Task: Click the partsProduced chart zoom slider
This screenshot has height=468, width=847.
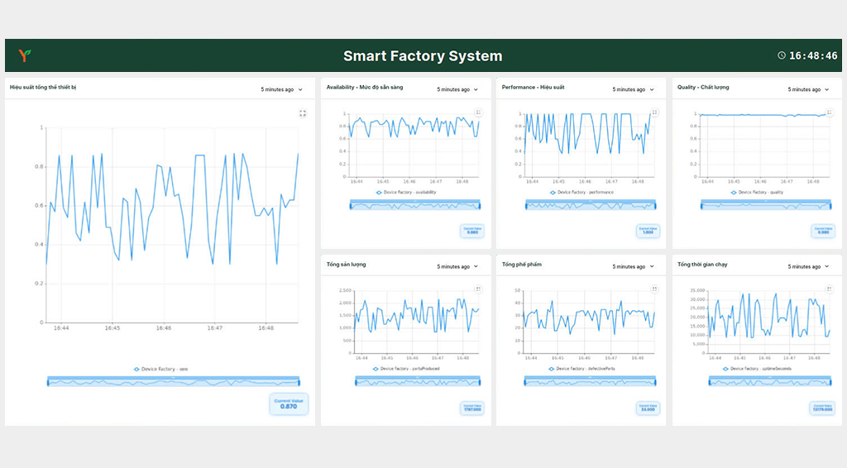Action: 418,381
